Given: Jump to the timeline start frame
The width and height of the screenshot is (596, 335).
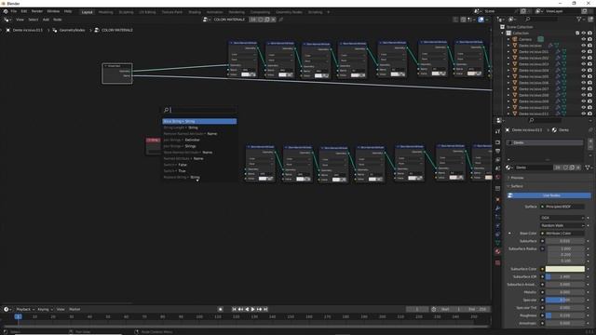Looking at the screenshot, I should click(x=234, y=309).
